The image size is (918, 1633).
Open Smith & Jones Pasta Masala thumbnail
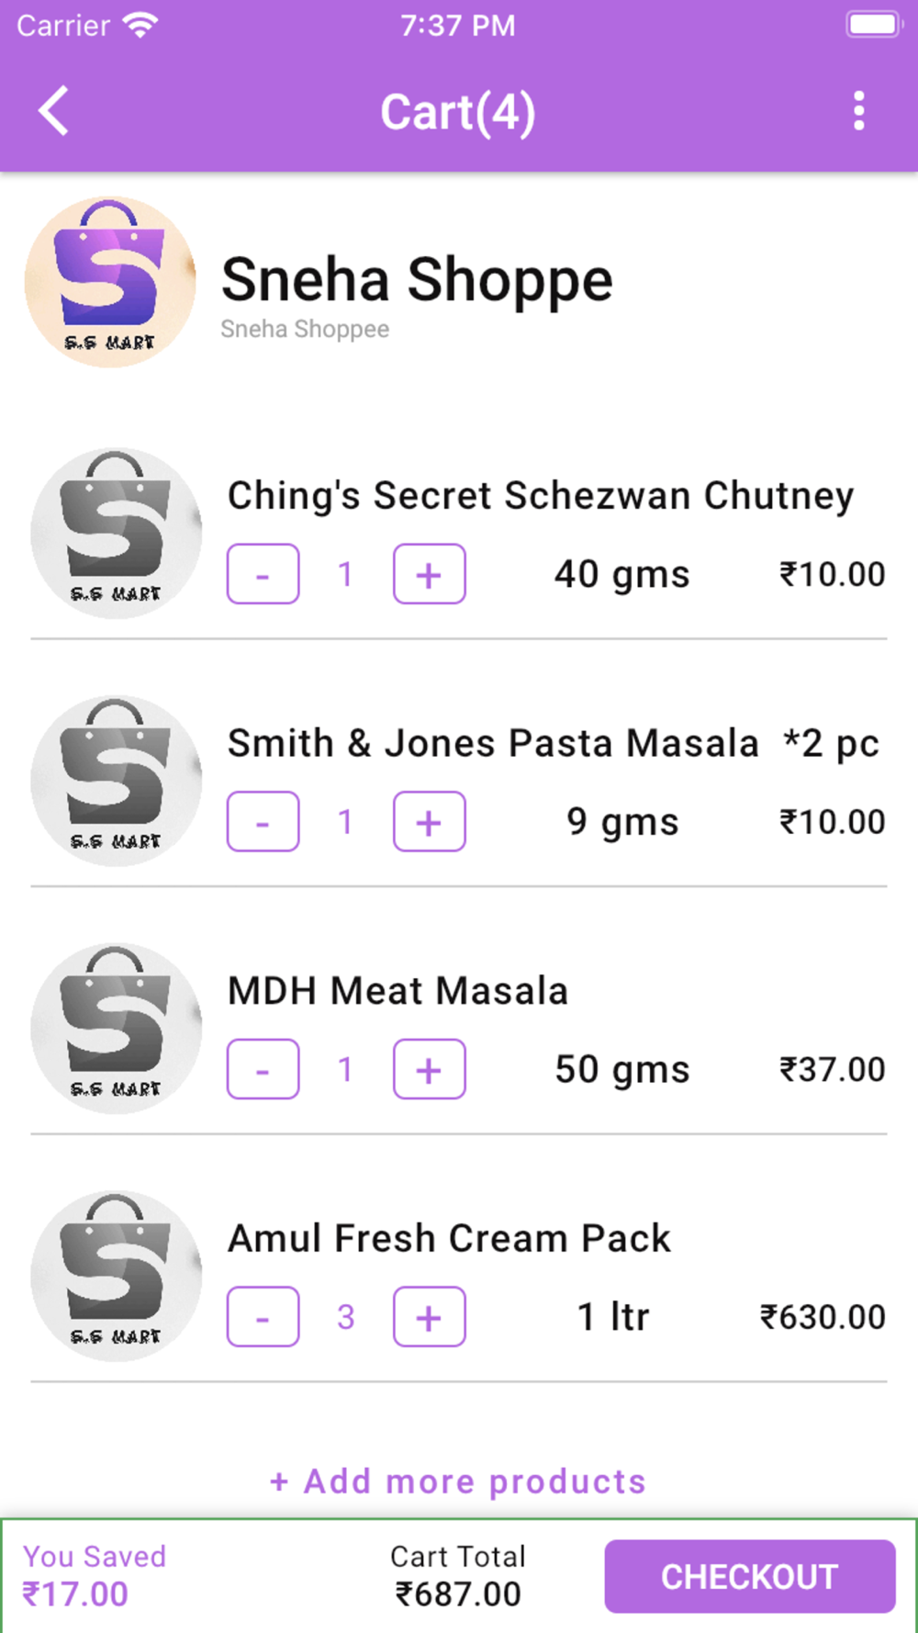[116, 782]
